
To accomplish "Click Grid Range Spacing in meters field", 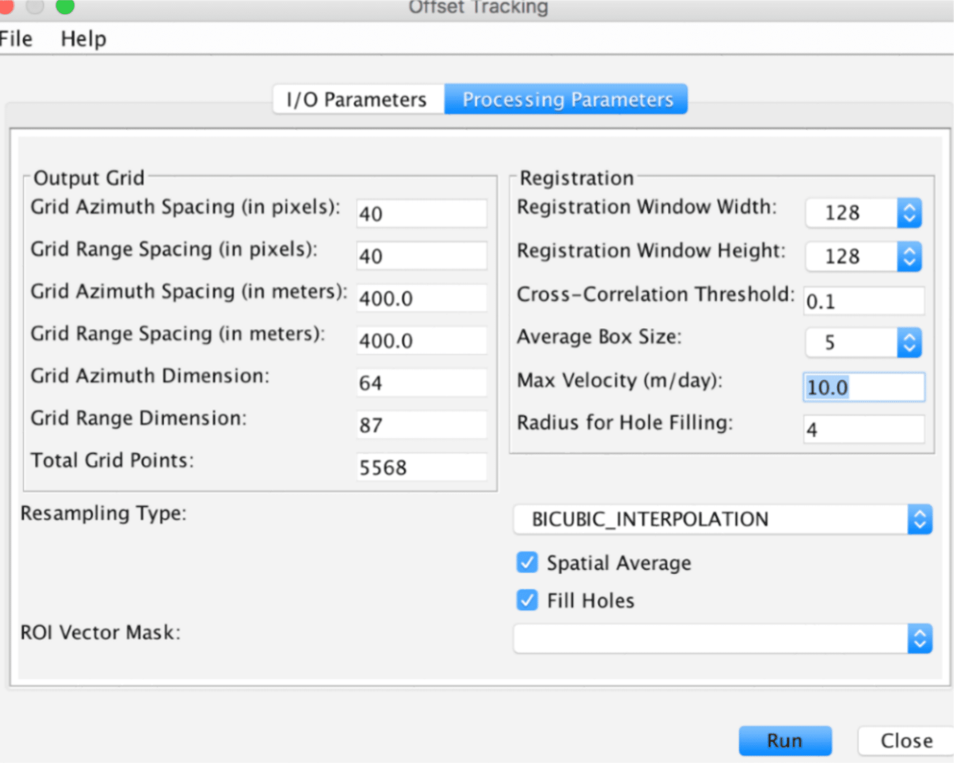I will coord(422,340).
